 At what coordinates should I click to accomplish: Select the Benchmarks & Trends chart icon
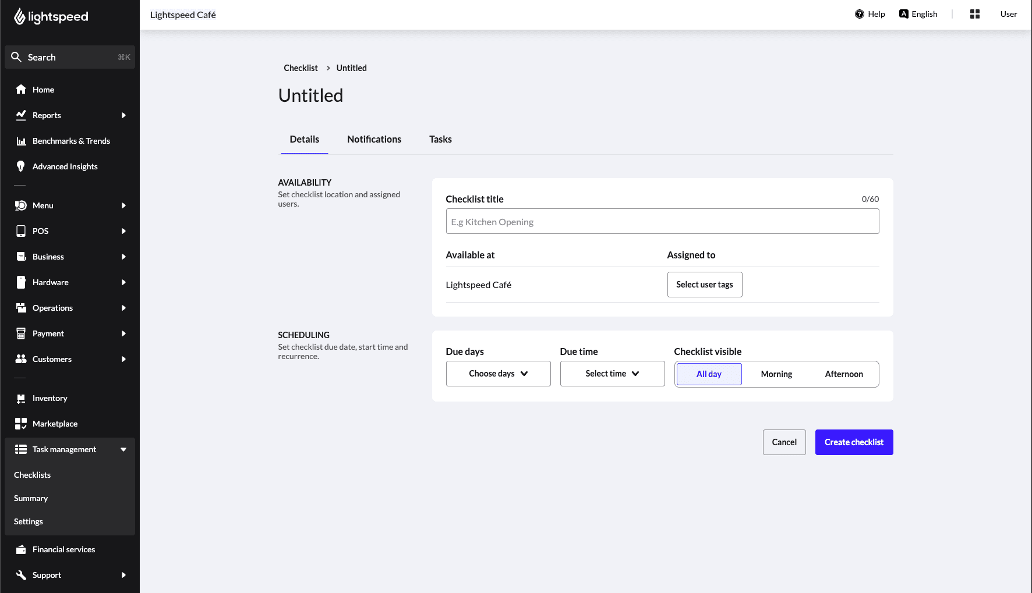point(21,141)
